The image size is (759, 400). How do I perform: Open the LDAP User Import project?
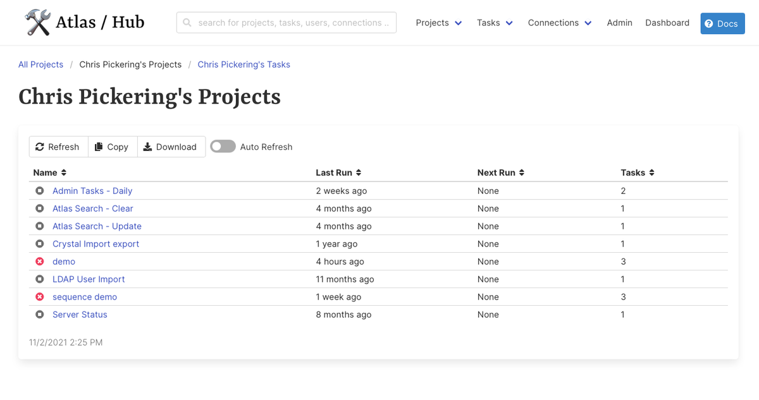89,279
